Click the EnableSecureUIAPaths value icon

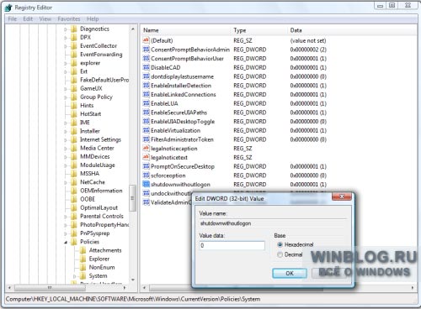146,113
